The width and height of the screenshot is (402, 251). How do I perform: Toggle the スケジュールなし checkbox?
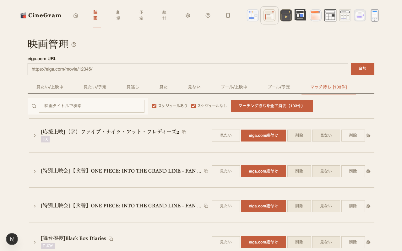[x=193, y=106]
